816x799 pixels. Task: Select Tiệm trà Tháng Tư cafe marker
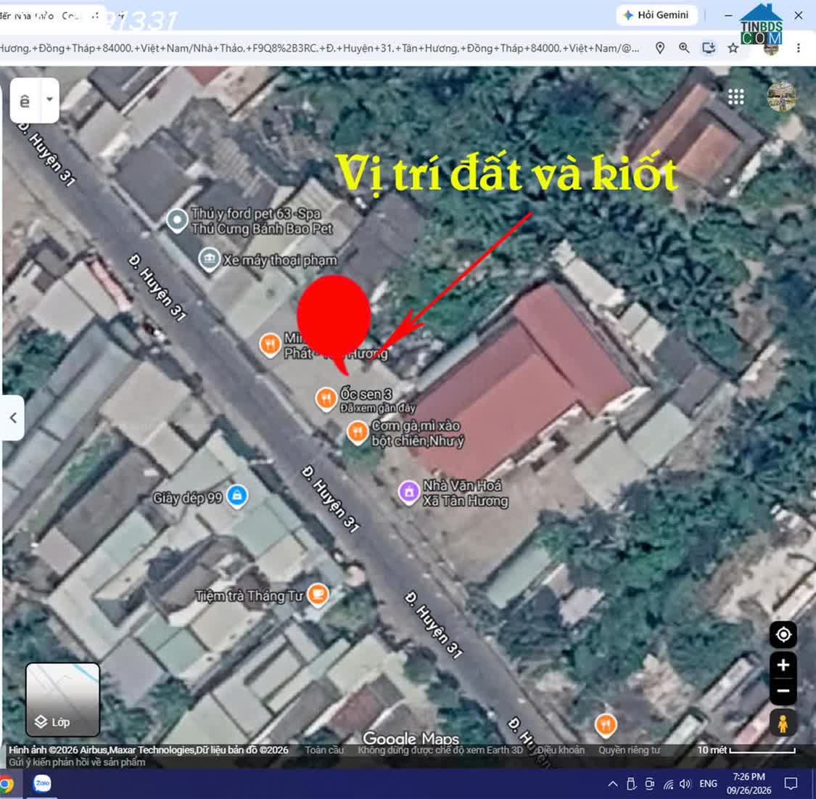[318, 595]
